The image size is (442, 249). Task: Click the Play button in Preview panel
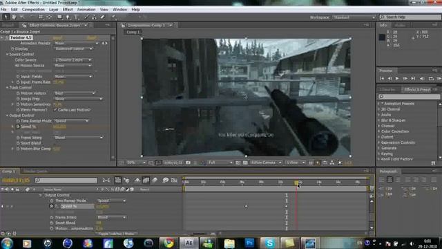tap(397, 78)
